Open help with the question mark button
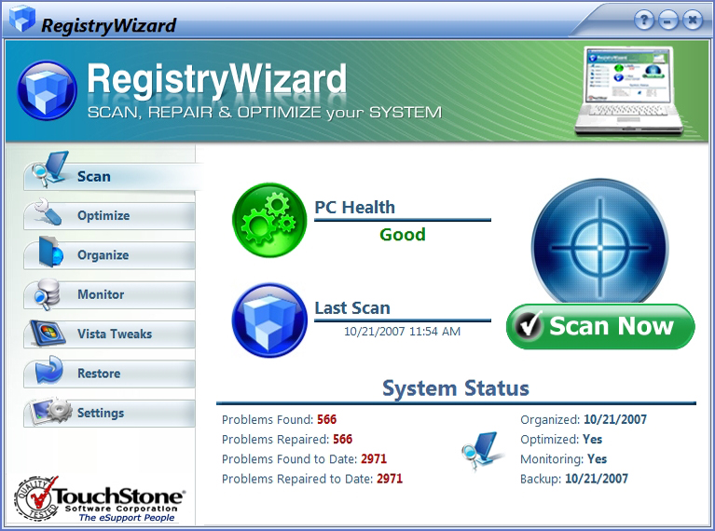 644,20
